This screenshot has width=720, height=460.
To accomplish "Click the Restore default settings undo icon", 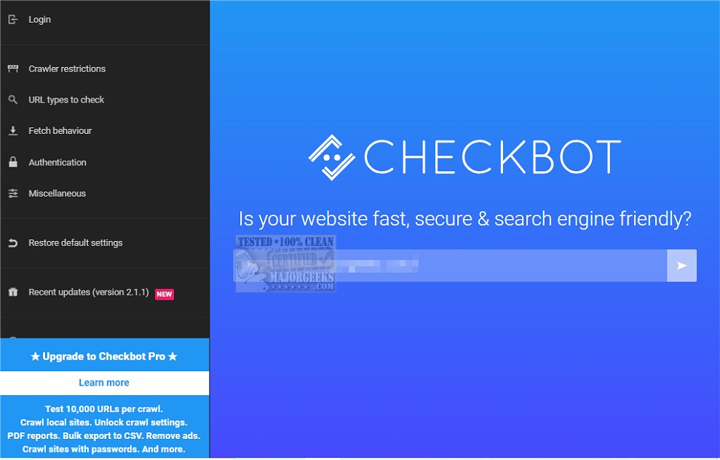I will (13, 243).
